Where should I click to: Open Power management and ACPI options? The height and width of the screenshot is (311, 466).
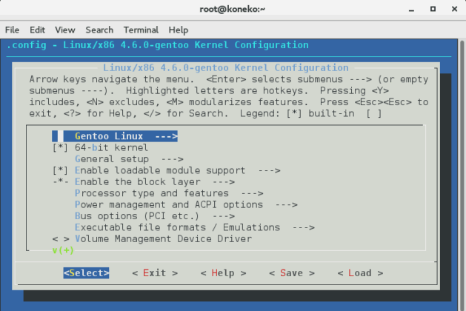point(186,204)
